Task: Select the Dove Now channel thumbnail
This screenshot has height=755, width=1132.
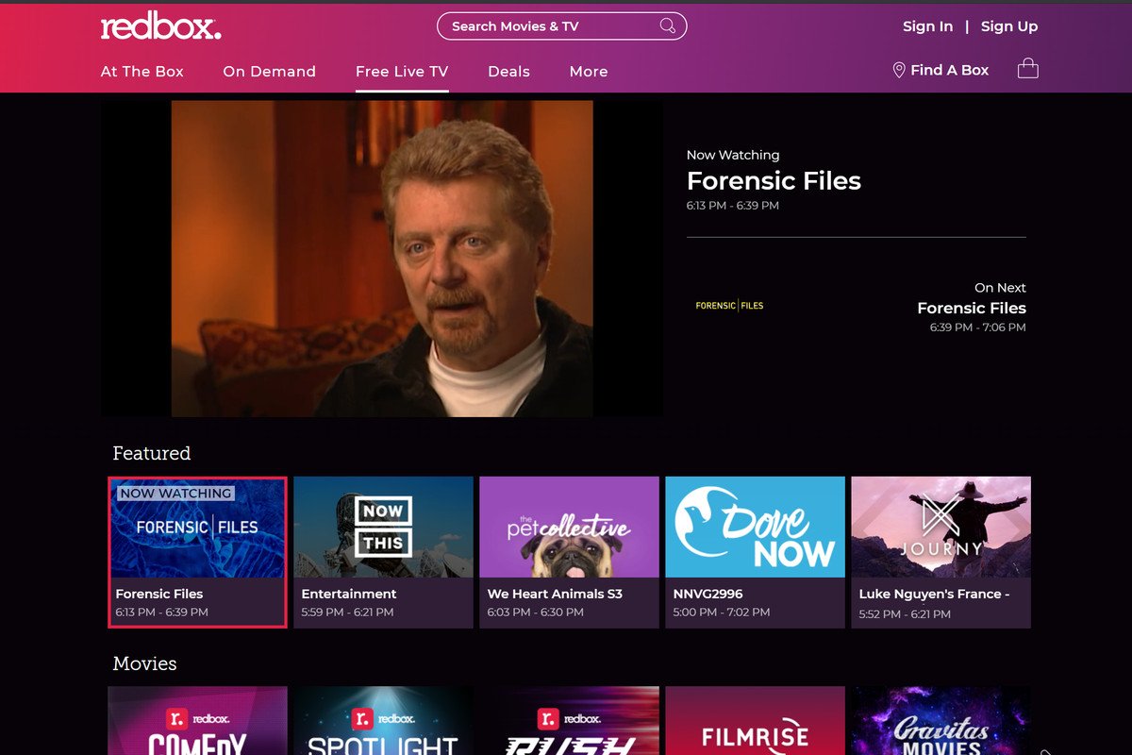Action: tap(755, 528)
